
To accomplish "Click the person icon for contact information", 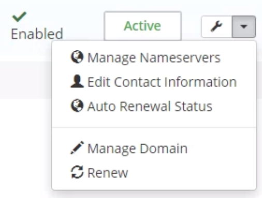I will (77, 81).
